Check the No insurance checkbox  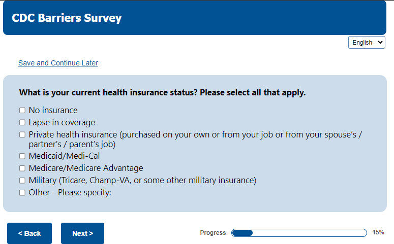(22, 110)
